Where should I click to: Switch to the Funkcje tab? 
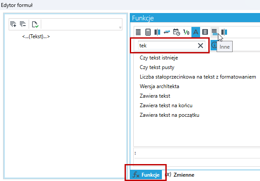146,174
